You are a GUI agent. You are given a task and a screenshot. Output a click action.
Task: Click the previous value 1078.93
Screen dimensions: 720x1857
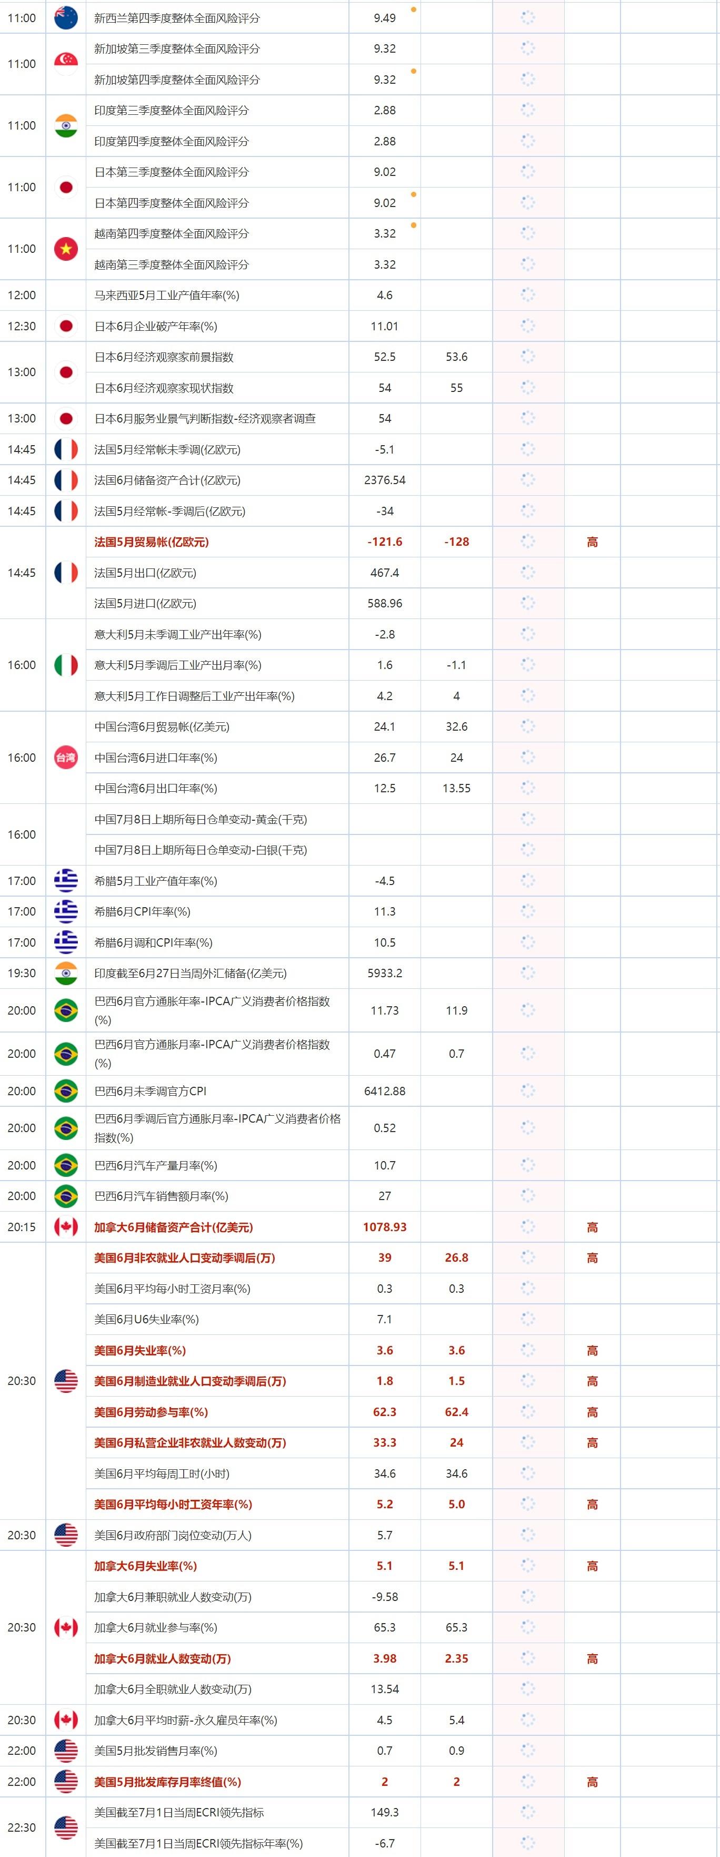(x=385, y=1227)
